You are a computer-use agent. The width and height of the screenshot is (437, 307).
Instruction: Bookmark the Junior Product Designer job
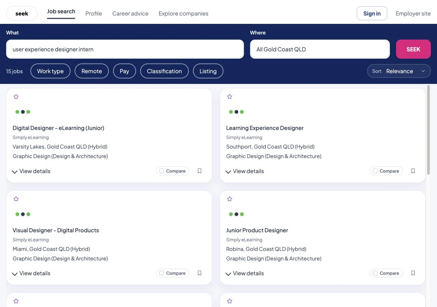(x=413, y=273)
